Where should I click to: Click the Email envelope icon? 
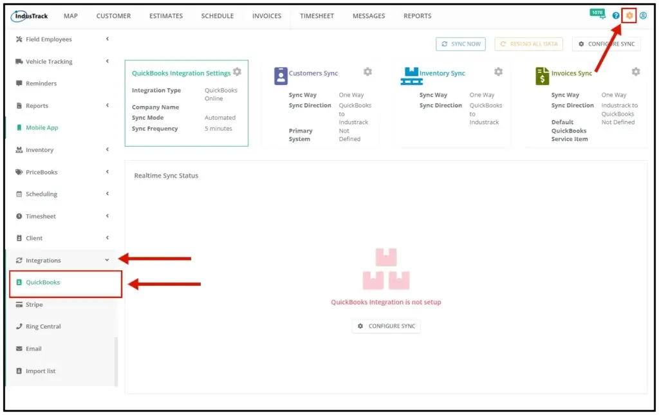click(19, 349)
